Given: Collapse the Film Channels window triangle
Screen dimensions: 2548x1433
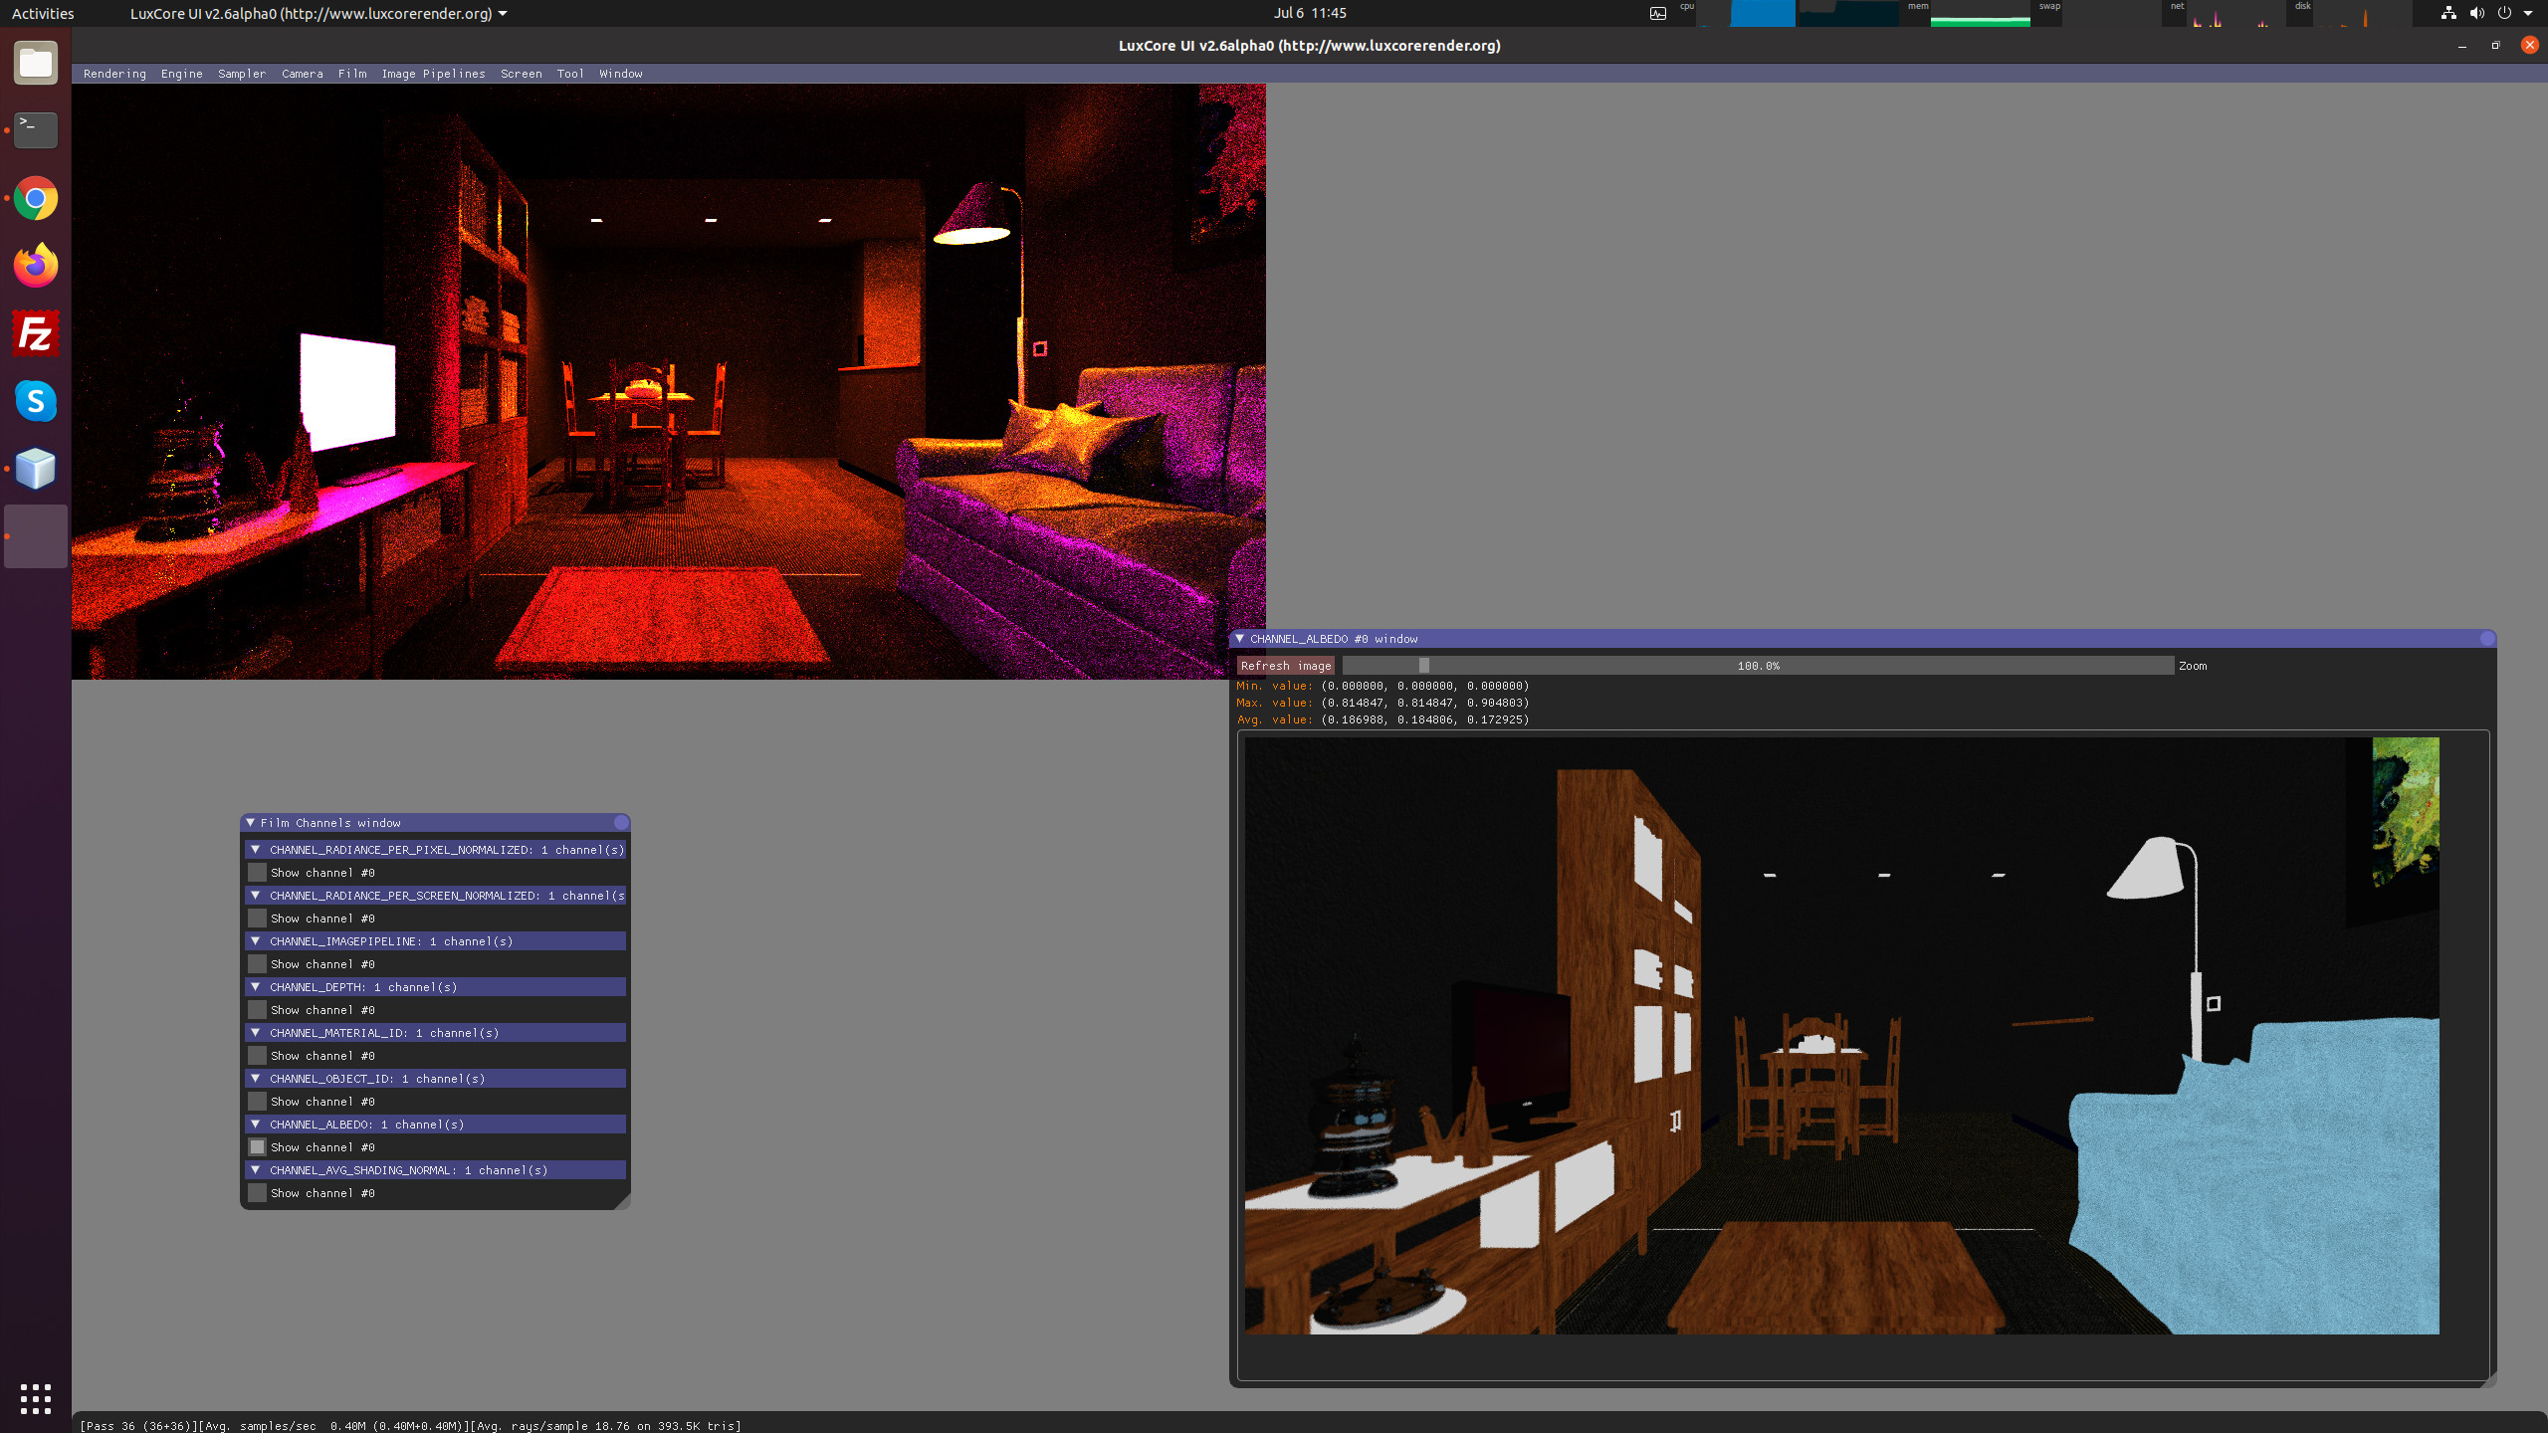Looking at the screenshot, I should pyautogui.click(x=251, y=823).
